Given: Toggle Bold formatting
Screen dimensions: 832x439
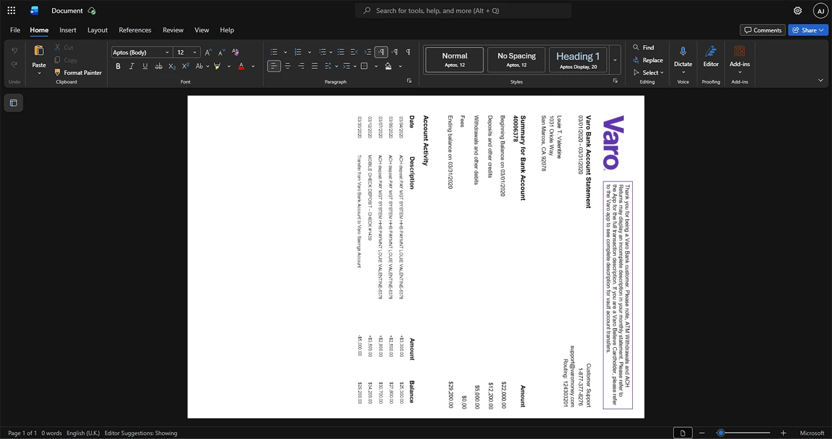Looking at the screenshot, I should pos(118,66).
